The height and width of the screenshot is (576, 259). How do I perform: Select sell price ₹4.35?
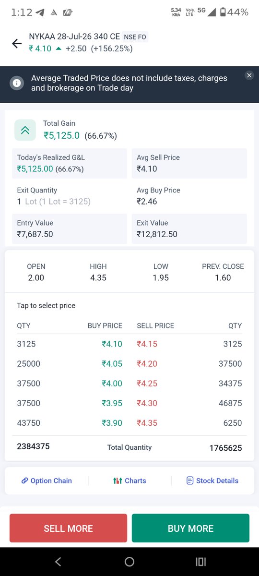[x=147, y=423]
